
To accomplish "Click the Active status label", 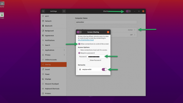I will click(130, 30).
